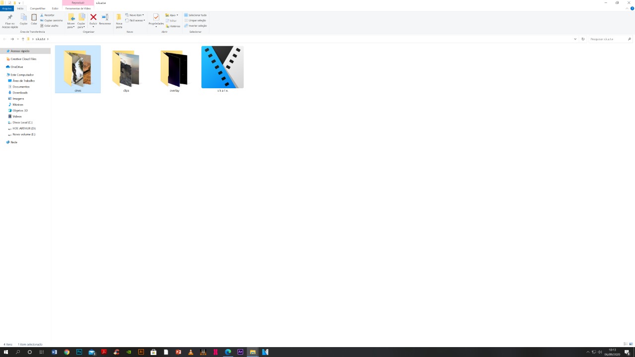
Task: Click Colar atalho command
Action: point(49,26)
